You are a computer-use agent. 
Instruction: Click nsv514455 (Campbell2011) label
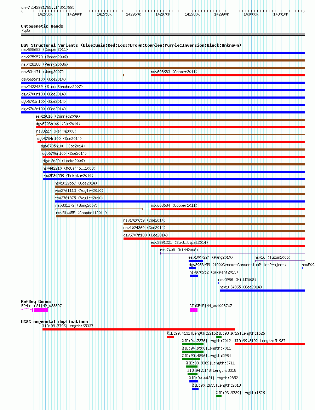click(81, 213)
